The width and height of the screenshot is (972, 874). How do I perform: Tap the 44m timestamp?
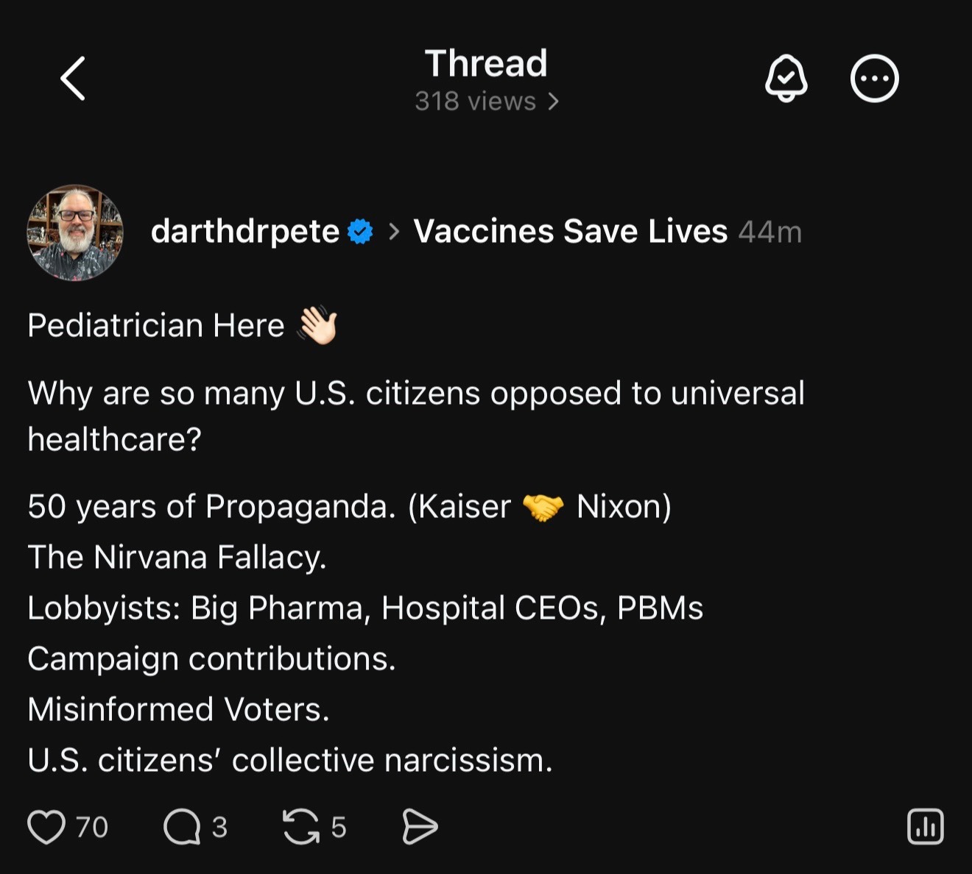(770, 232)
